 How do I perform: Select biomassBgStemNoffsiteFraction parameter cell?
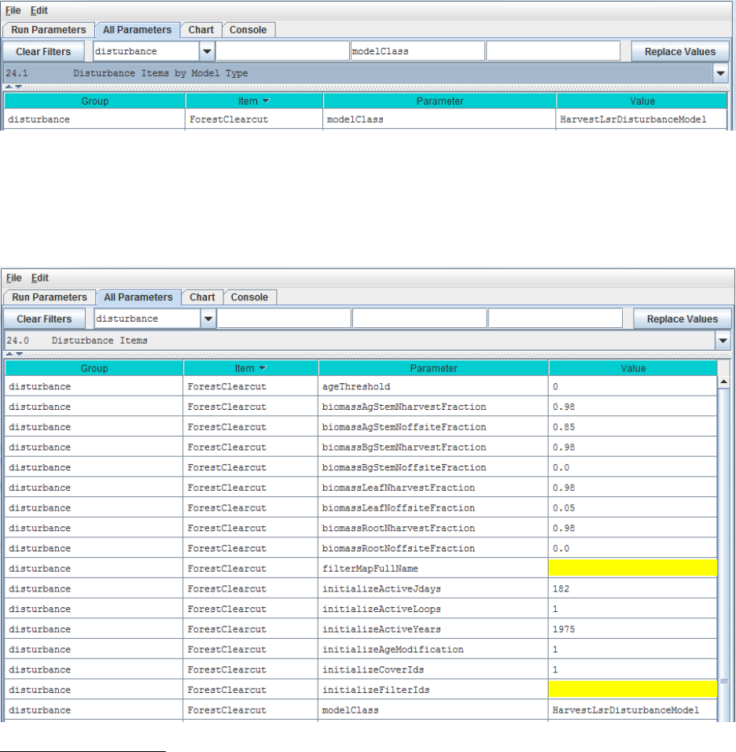coord(433,467)
